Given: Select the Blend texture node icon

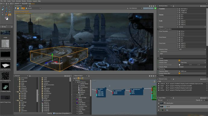Looking at the screenshot, I should click(77, 99).
